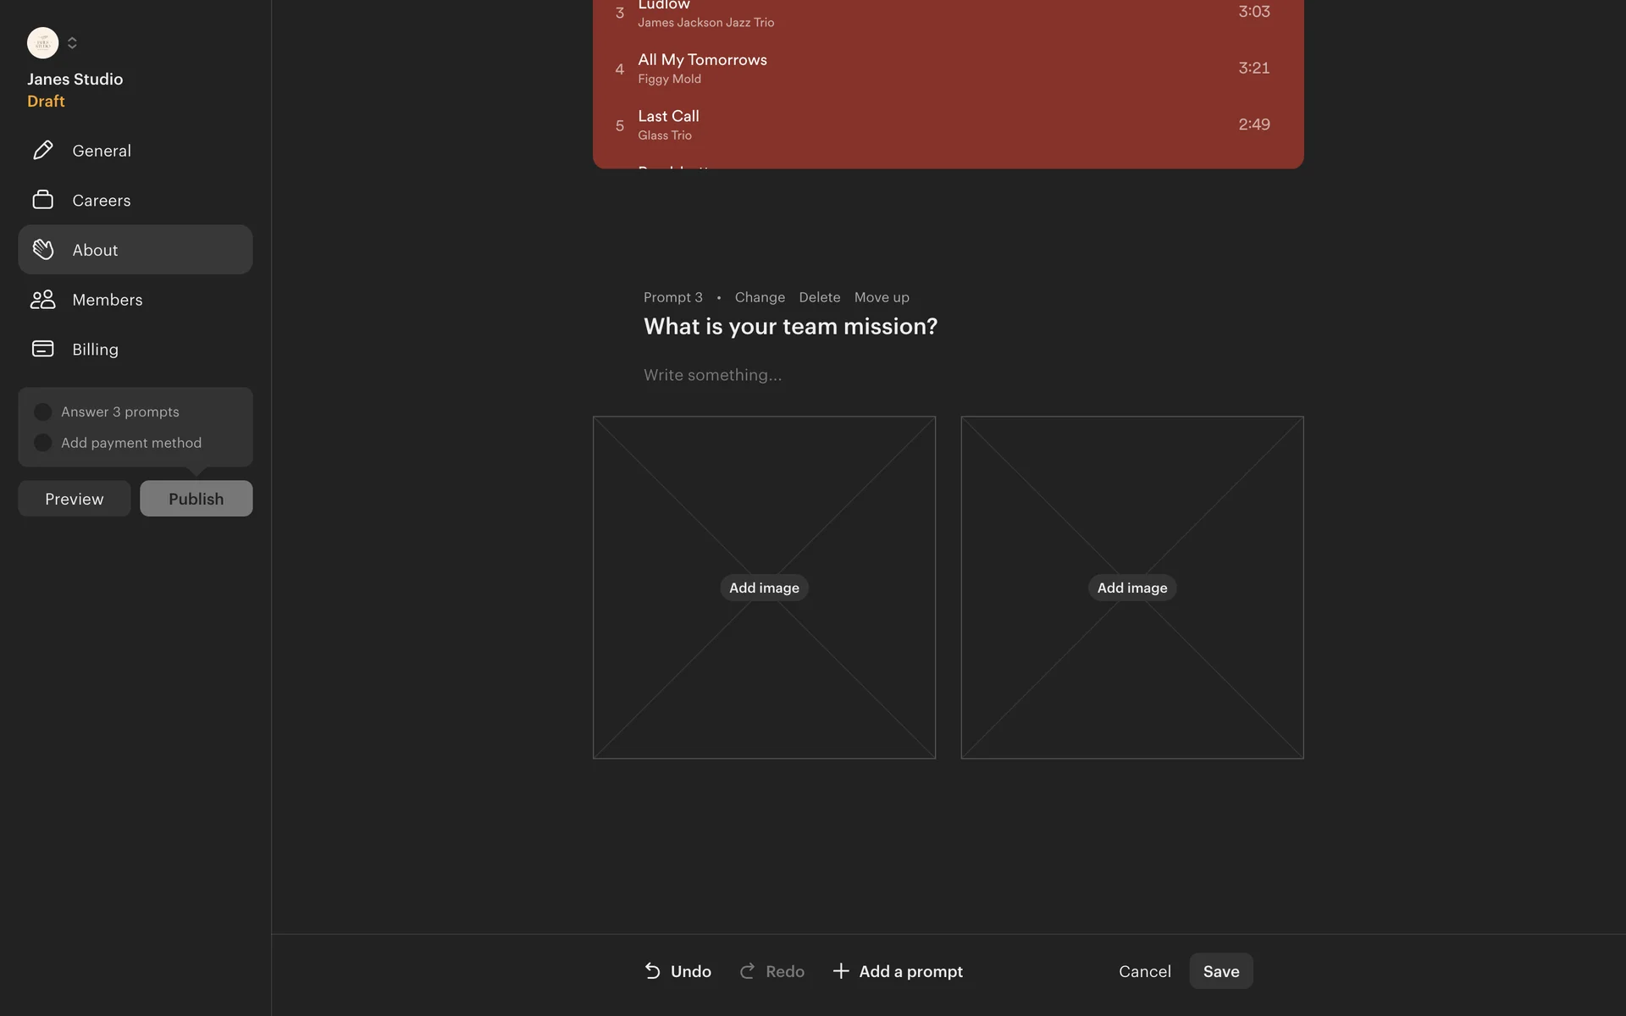This screenshot has width=1626, height=1016.
Task: Click the Undo arrow icon
Action: [652, 971]
